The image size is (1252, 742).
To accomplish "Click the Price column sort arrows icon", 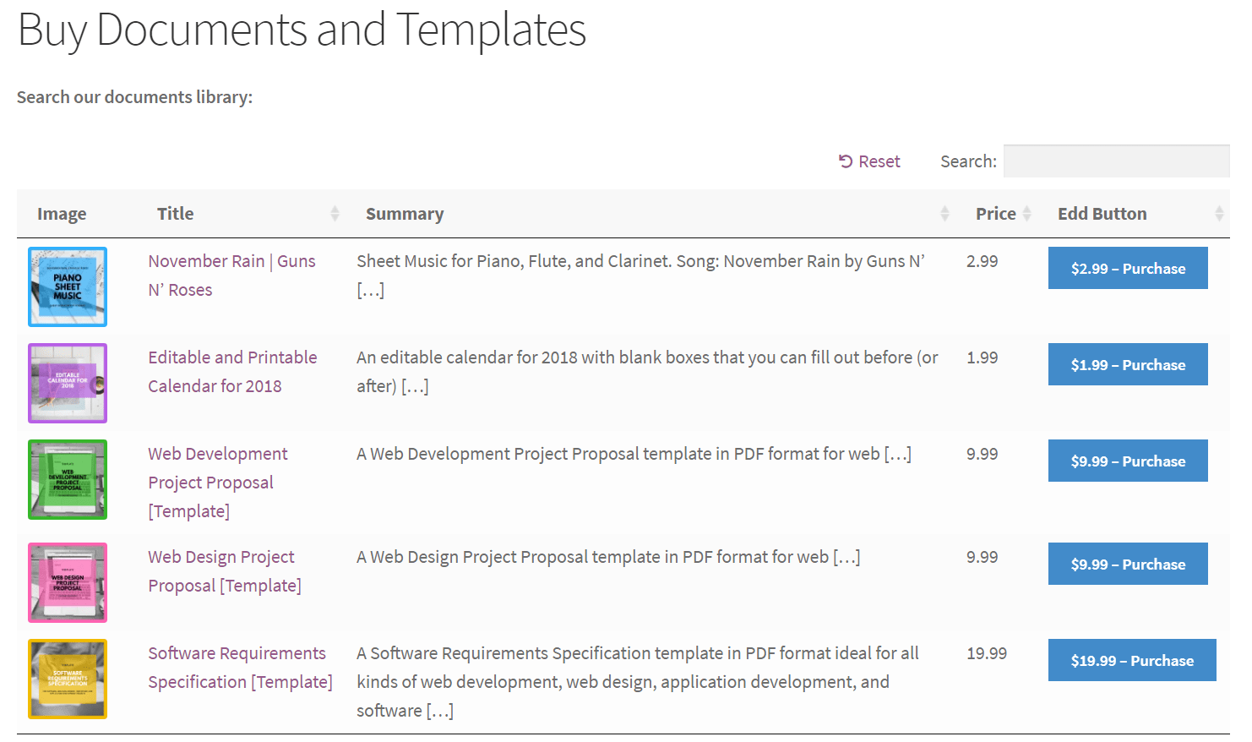I will click(x=1026, y=213).
